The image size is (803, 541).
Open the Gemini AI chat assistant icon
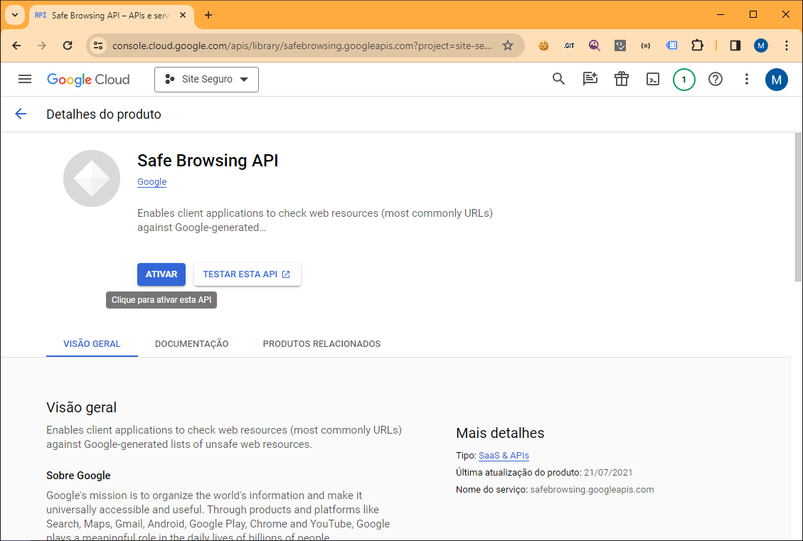tap(590, 80)
